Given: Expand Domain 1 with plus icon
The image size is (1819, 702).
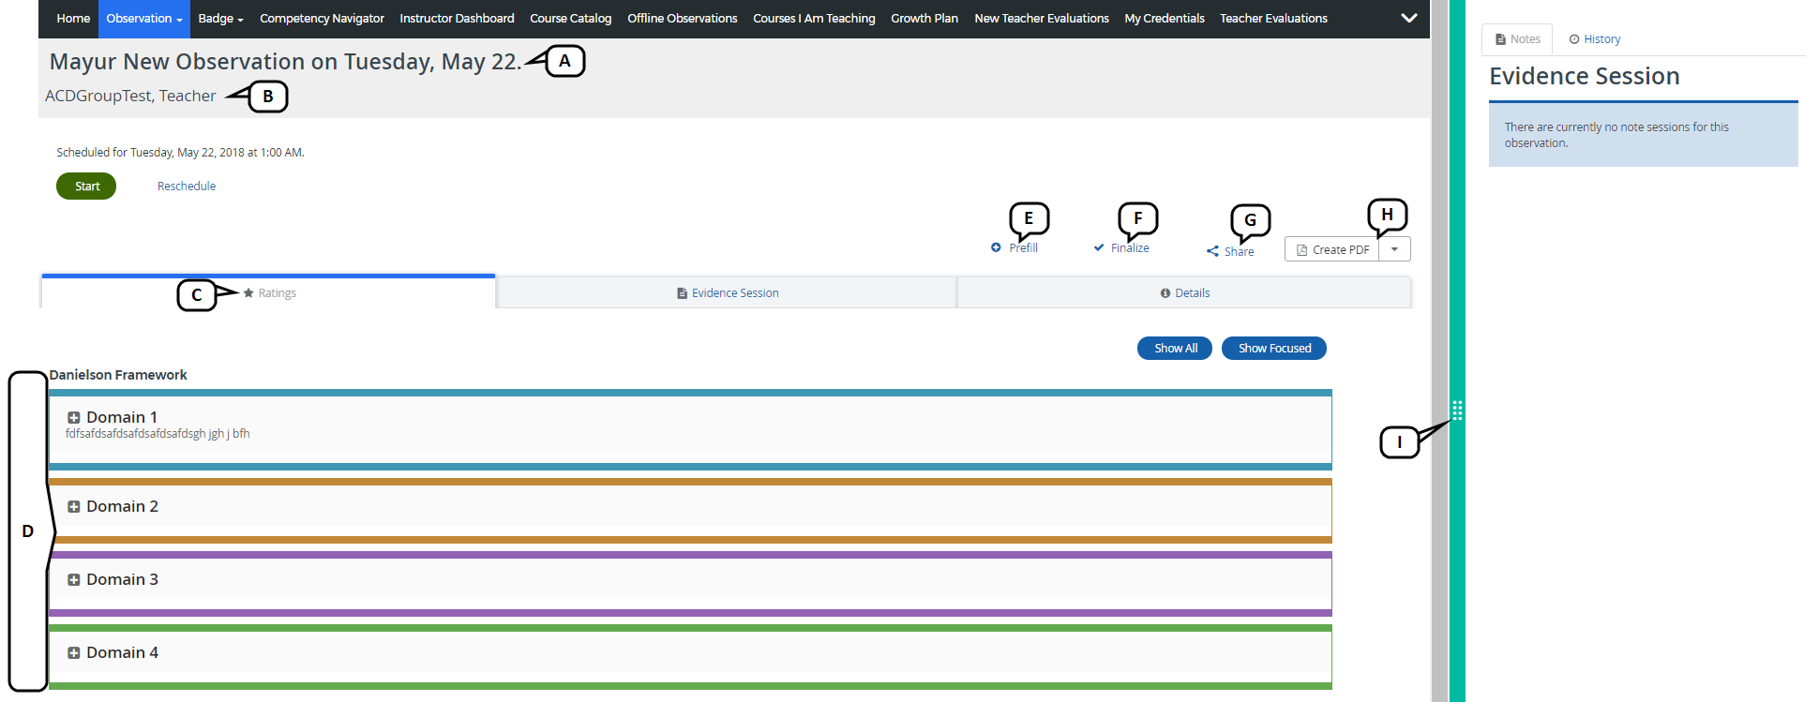Looking at the screenshot, I should (x=73, y=417).
